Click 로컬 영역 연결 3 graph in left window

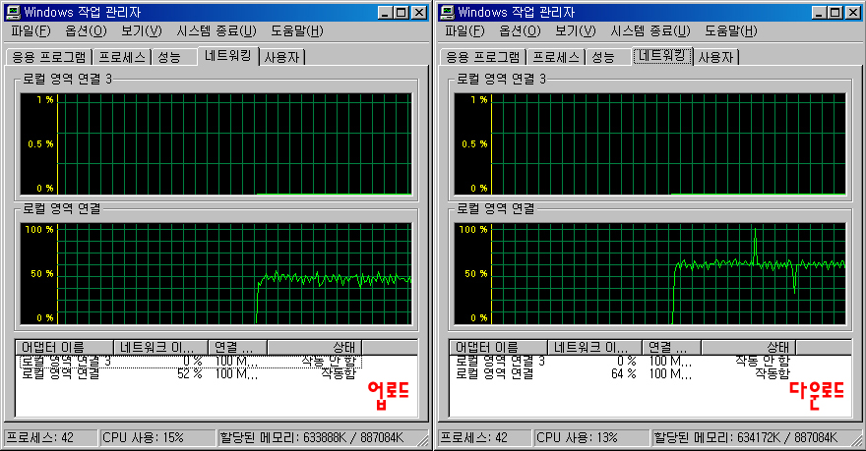click(x=216, y=144)
